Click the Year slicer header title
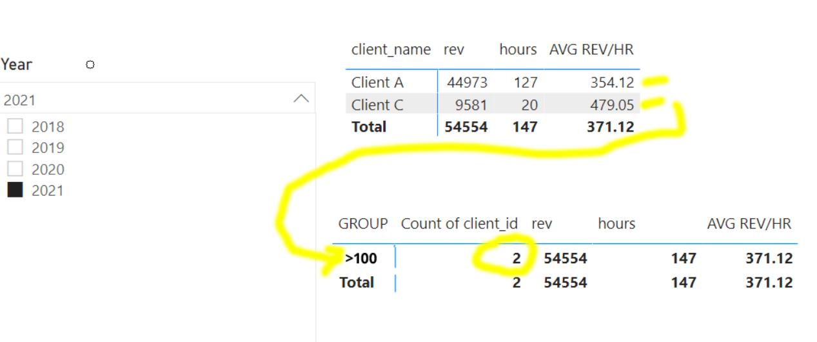This screenshot has width=817, height=342. (x=17, y=65)
